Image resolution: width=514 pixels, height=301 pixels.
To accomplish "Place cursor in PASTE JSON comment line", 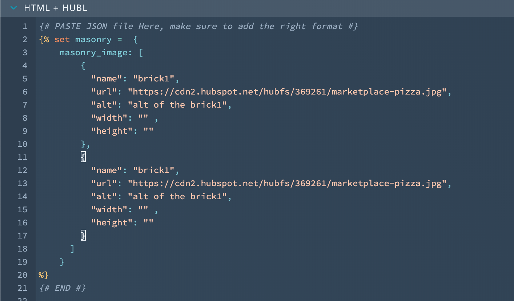I will (198, 26).
